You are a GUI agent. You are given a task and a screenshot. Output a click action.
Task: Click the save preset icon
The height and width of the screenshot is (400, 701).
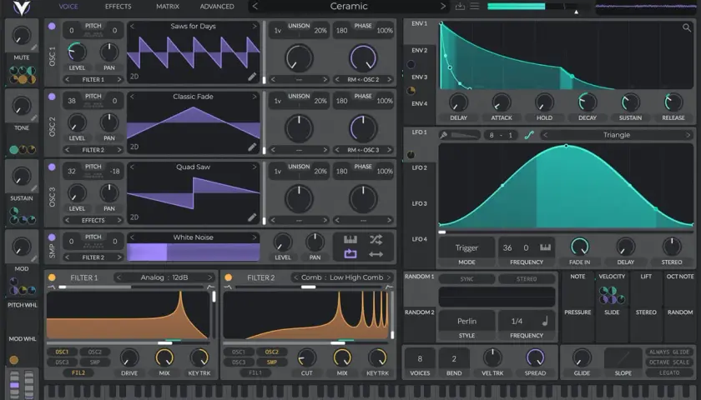coord(460,7)
